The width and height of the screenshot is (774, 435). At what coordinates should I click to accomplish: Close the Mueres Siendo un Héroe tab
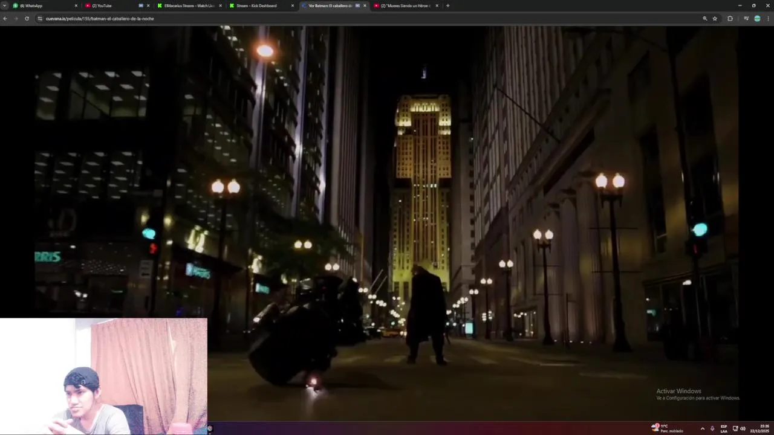[x=437, y=5]
